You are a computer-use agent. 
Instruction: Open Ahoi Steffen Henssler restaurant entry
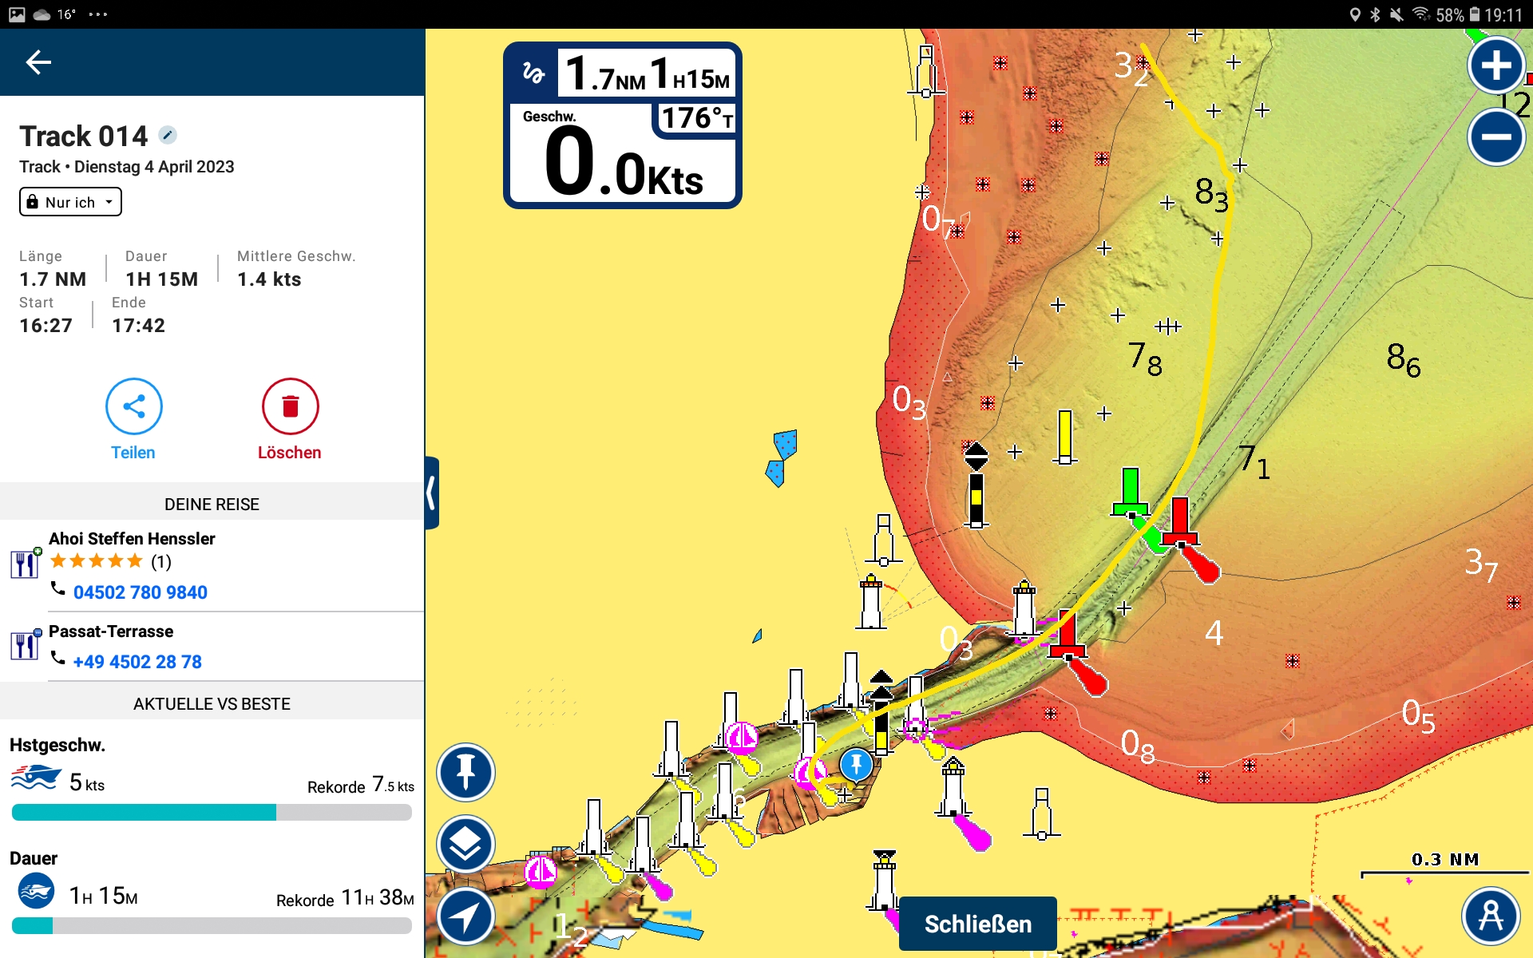point(132,539)
